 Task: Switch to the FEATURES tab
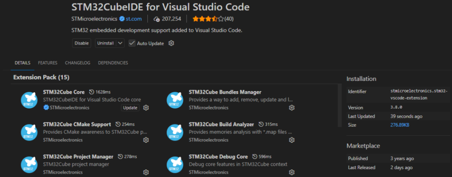click(48, 63)
